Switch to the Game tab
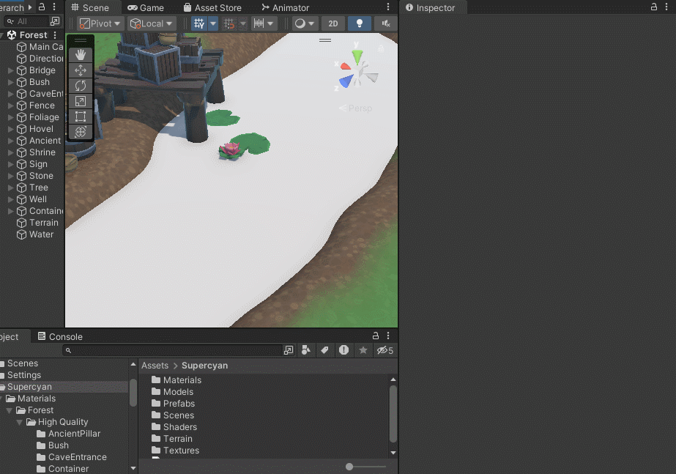 click(148, 7)
